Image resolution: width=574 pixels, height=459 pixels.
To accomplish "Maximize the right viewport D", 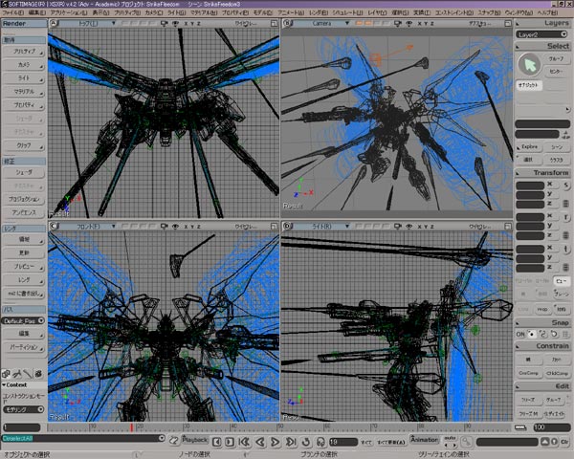I will [508, 227].
